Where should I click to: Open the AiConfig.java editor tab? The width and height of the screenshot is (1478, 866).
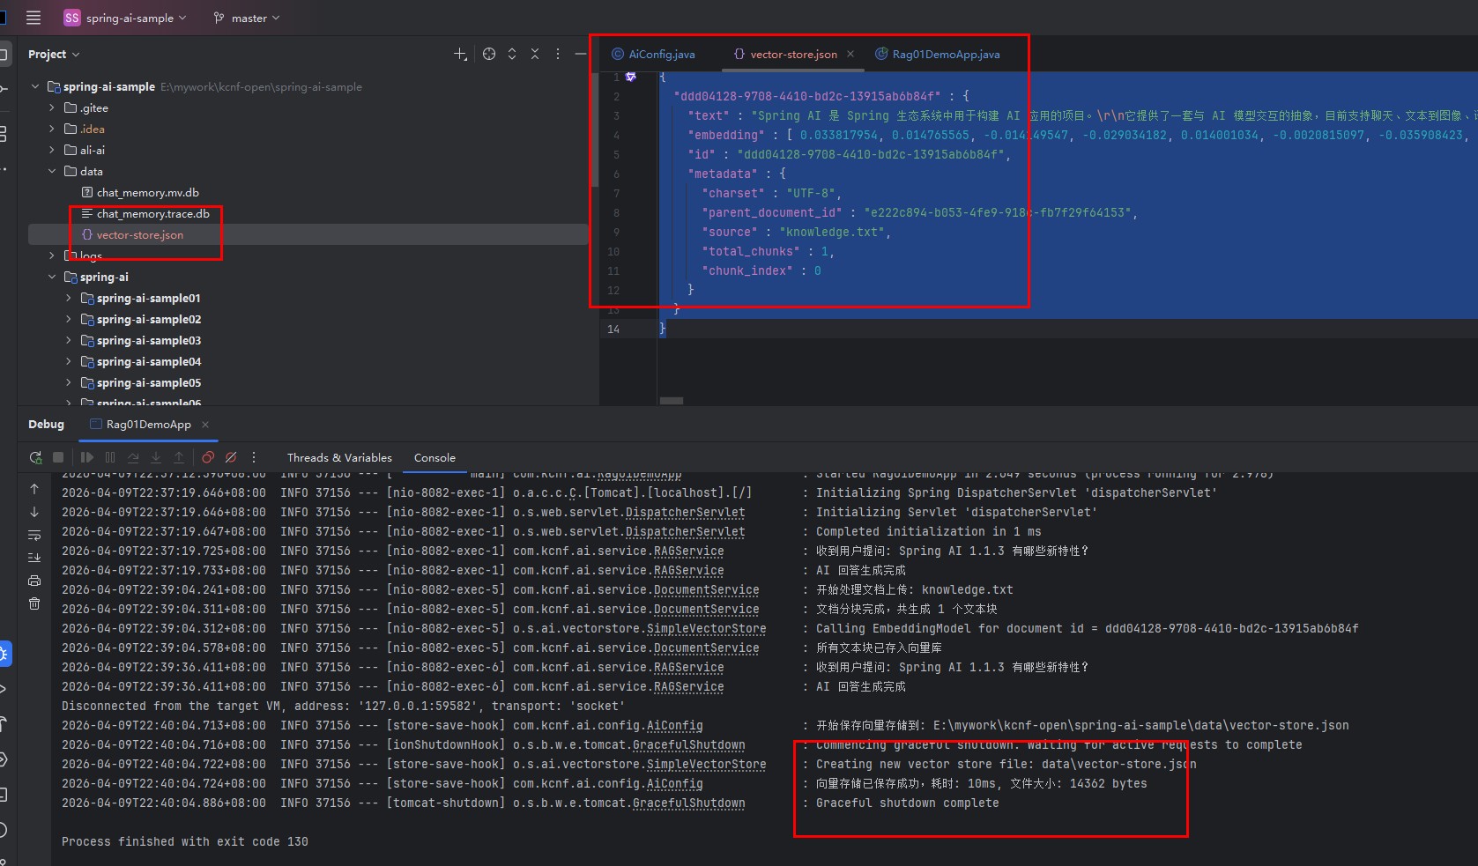coord(661,55)
